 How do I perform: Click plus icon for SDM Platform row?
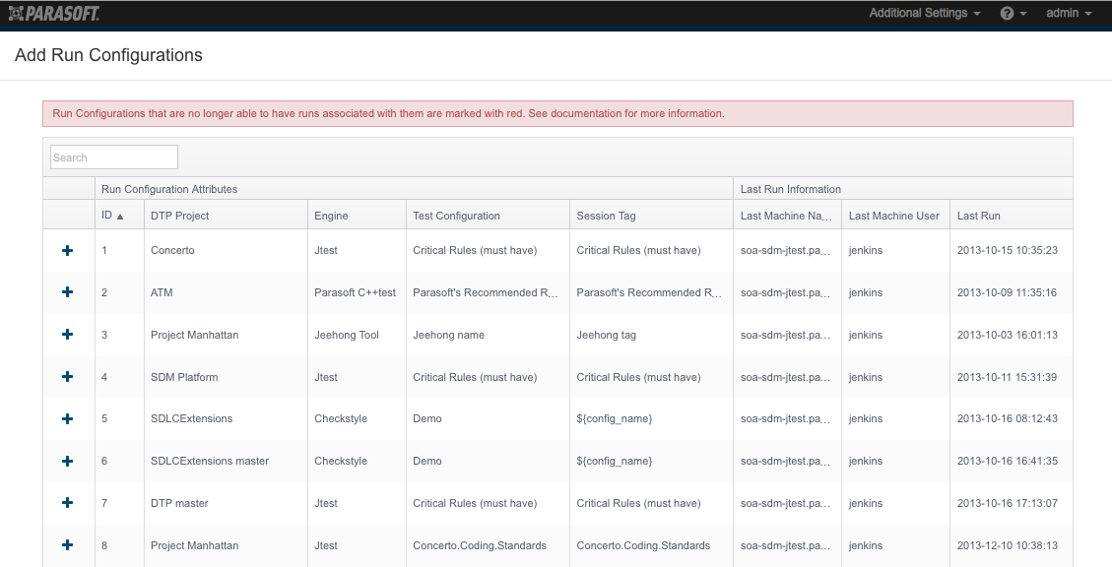click(x=67, y=376)
